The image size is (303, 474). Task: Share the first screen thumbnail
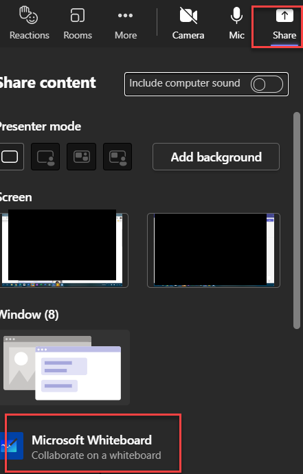click(x=63, y=250)
